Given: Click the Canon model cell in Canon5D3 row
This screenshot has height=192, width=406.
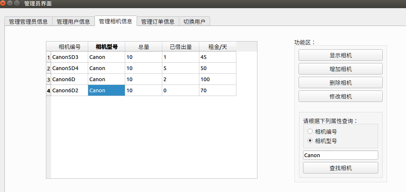Looking at the screenshot, I should click(x=106, y=57).
